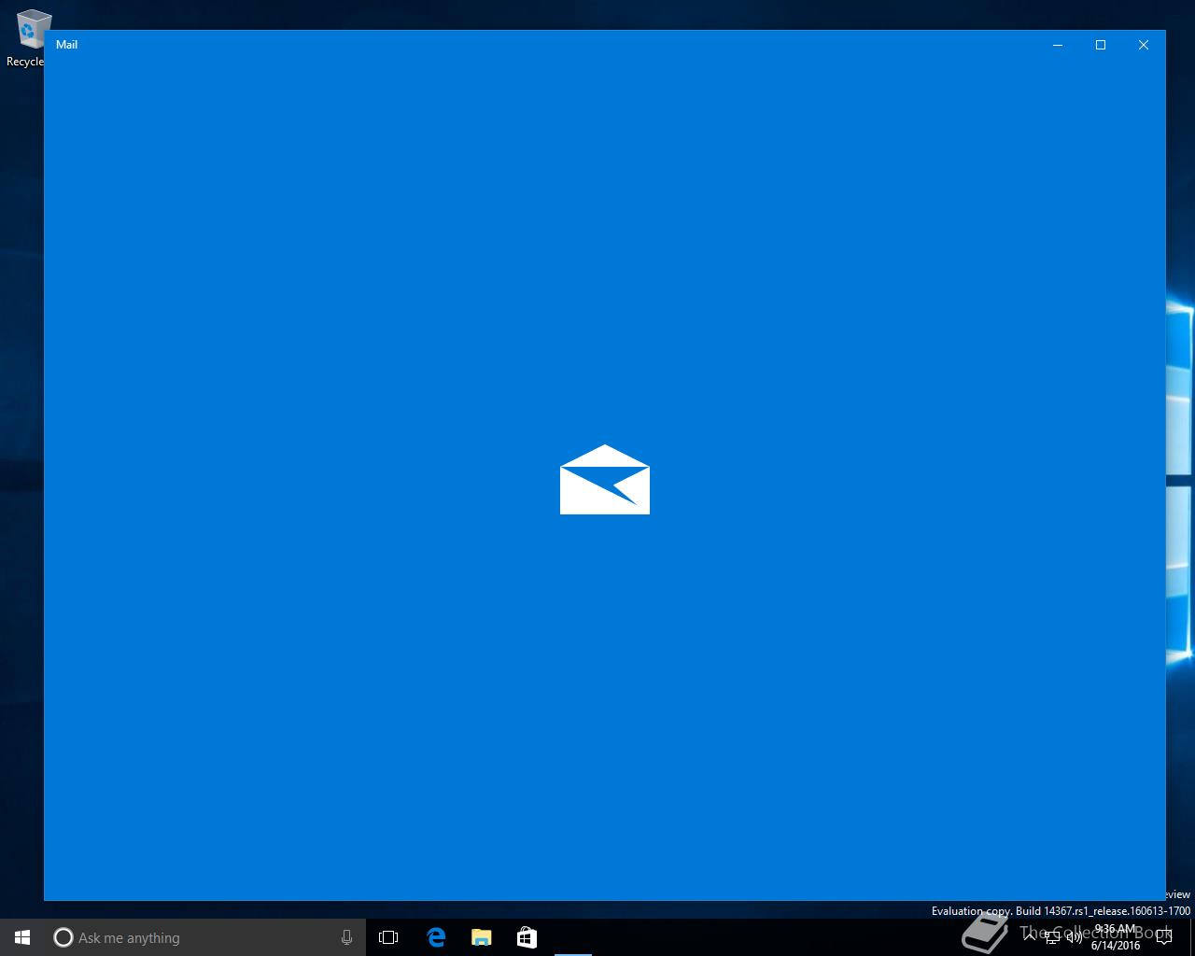1195x956 pixels.
Task: Launch Microsoft Edge from the taskbar
Action: [x=436, y=937]
